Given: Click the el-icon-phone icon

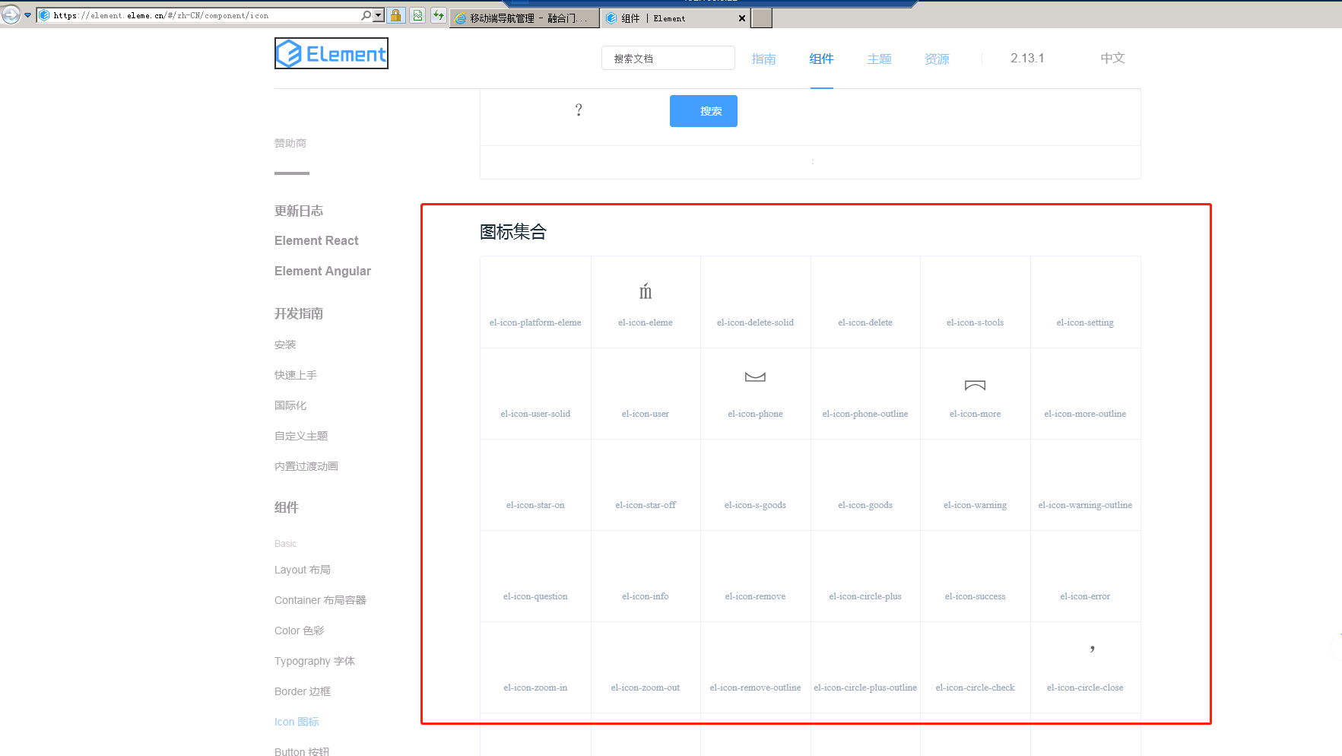Looking at the screenshot, I should (x=755, y=393).
